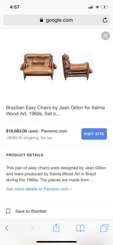The image size is (113, 245).
Task: Select the side-view chair image
Action: point(77,66)
